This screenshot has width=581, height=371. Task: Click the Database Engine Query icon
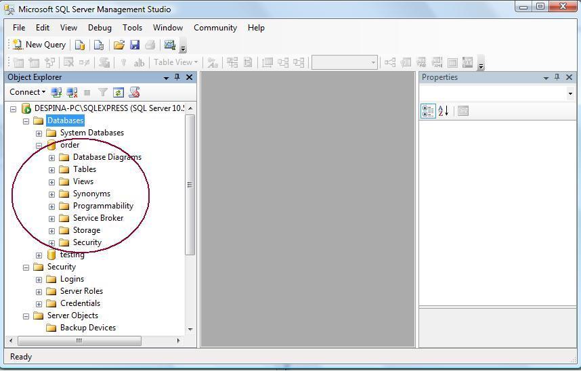coord(80,45)
